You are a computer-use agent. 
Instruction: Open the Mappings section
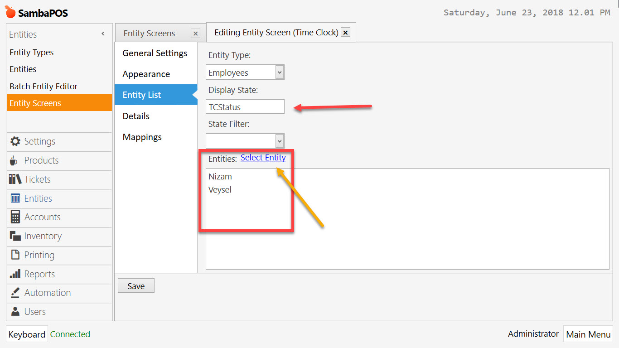[142, 137]
